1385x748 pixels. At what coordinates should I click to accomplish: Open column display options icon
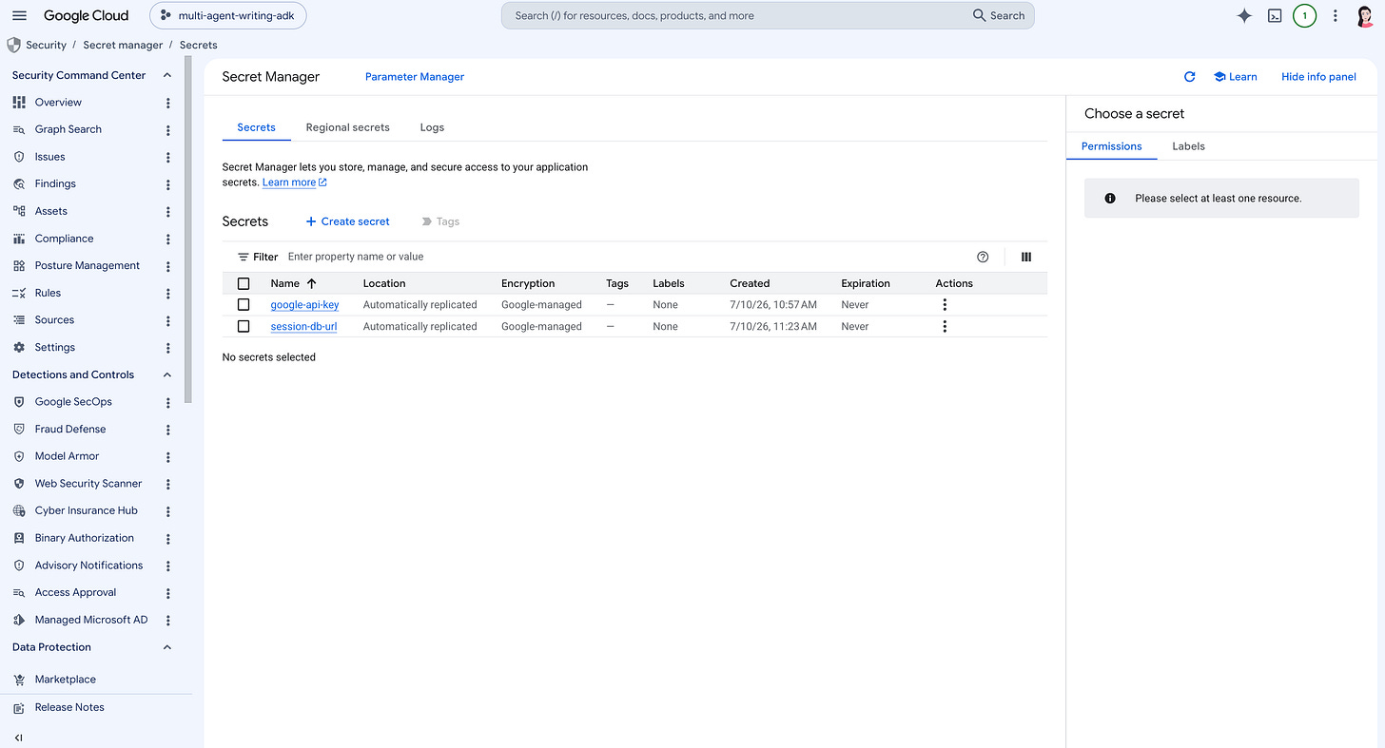tap(1026, 257)
